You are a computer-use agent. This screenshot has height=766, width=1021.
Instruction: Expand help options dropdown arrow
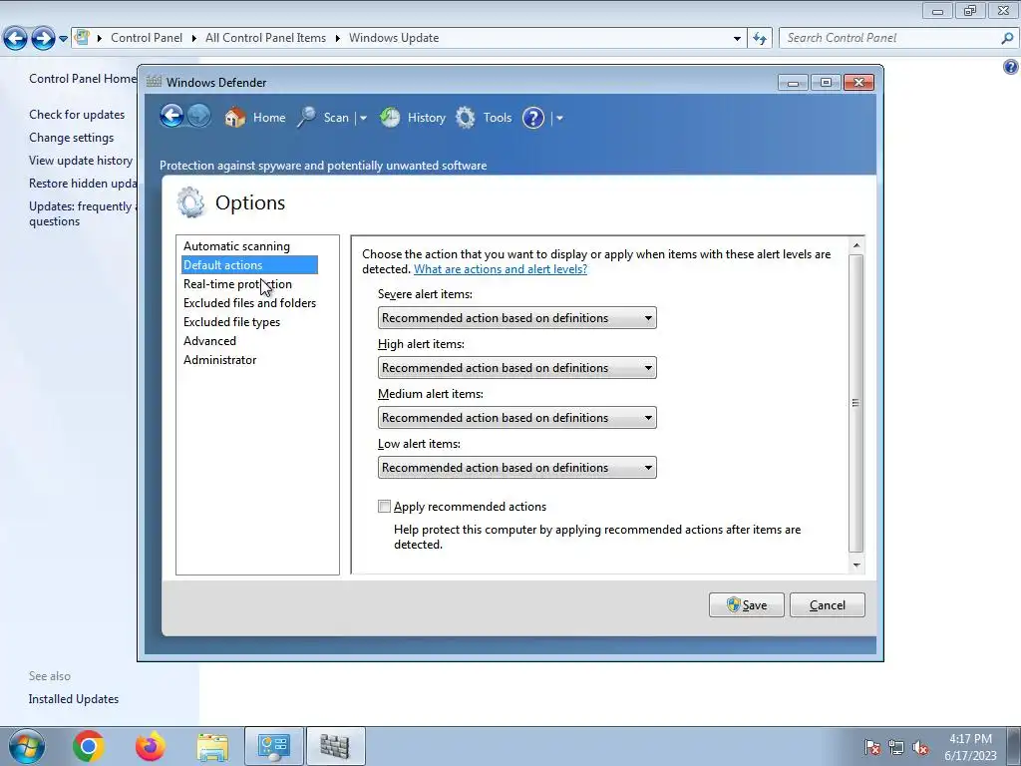point(559,118)
